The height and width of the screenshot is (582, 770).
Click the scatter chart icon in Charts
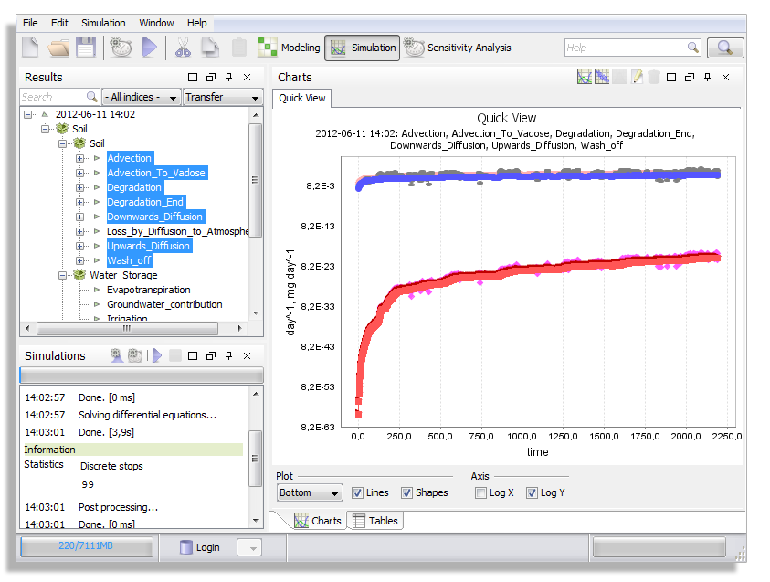point(602,77)
